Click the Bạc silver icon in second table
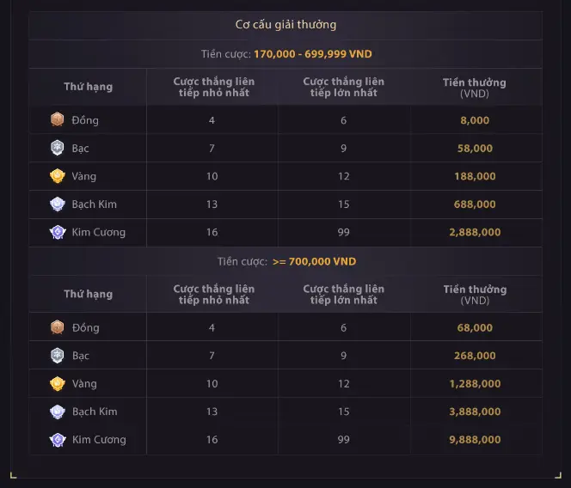Screen dimensions: 571x488 (x=57, y=355)
